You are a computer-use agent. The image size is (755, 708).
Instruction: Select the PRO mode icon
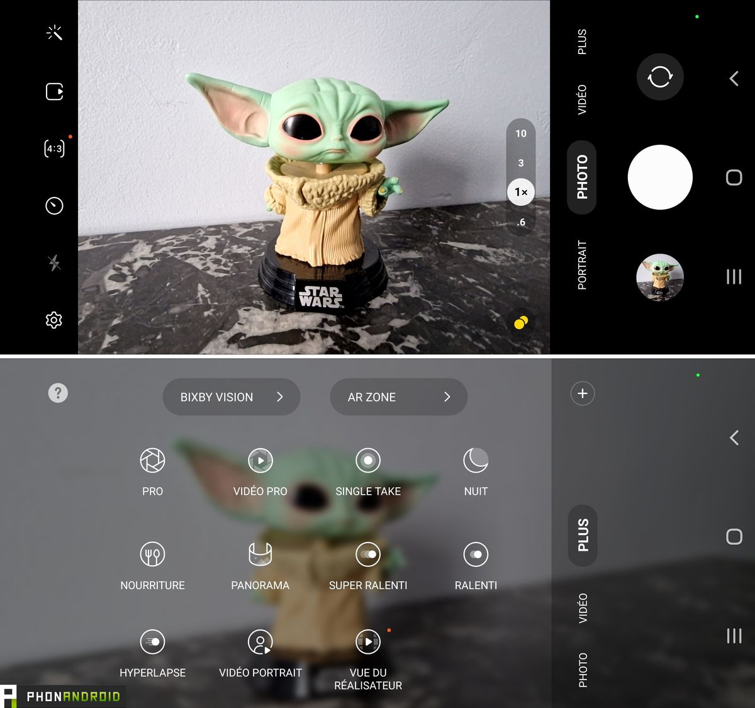point(152,461)
